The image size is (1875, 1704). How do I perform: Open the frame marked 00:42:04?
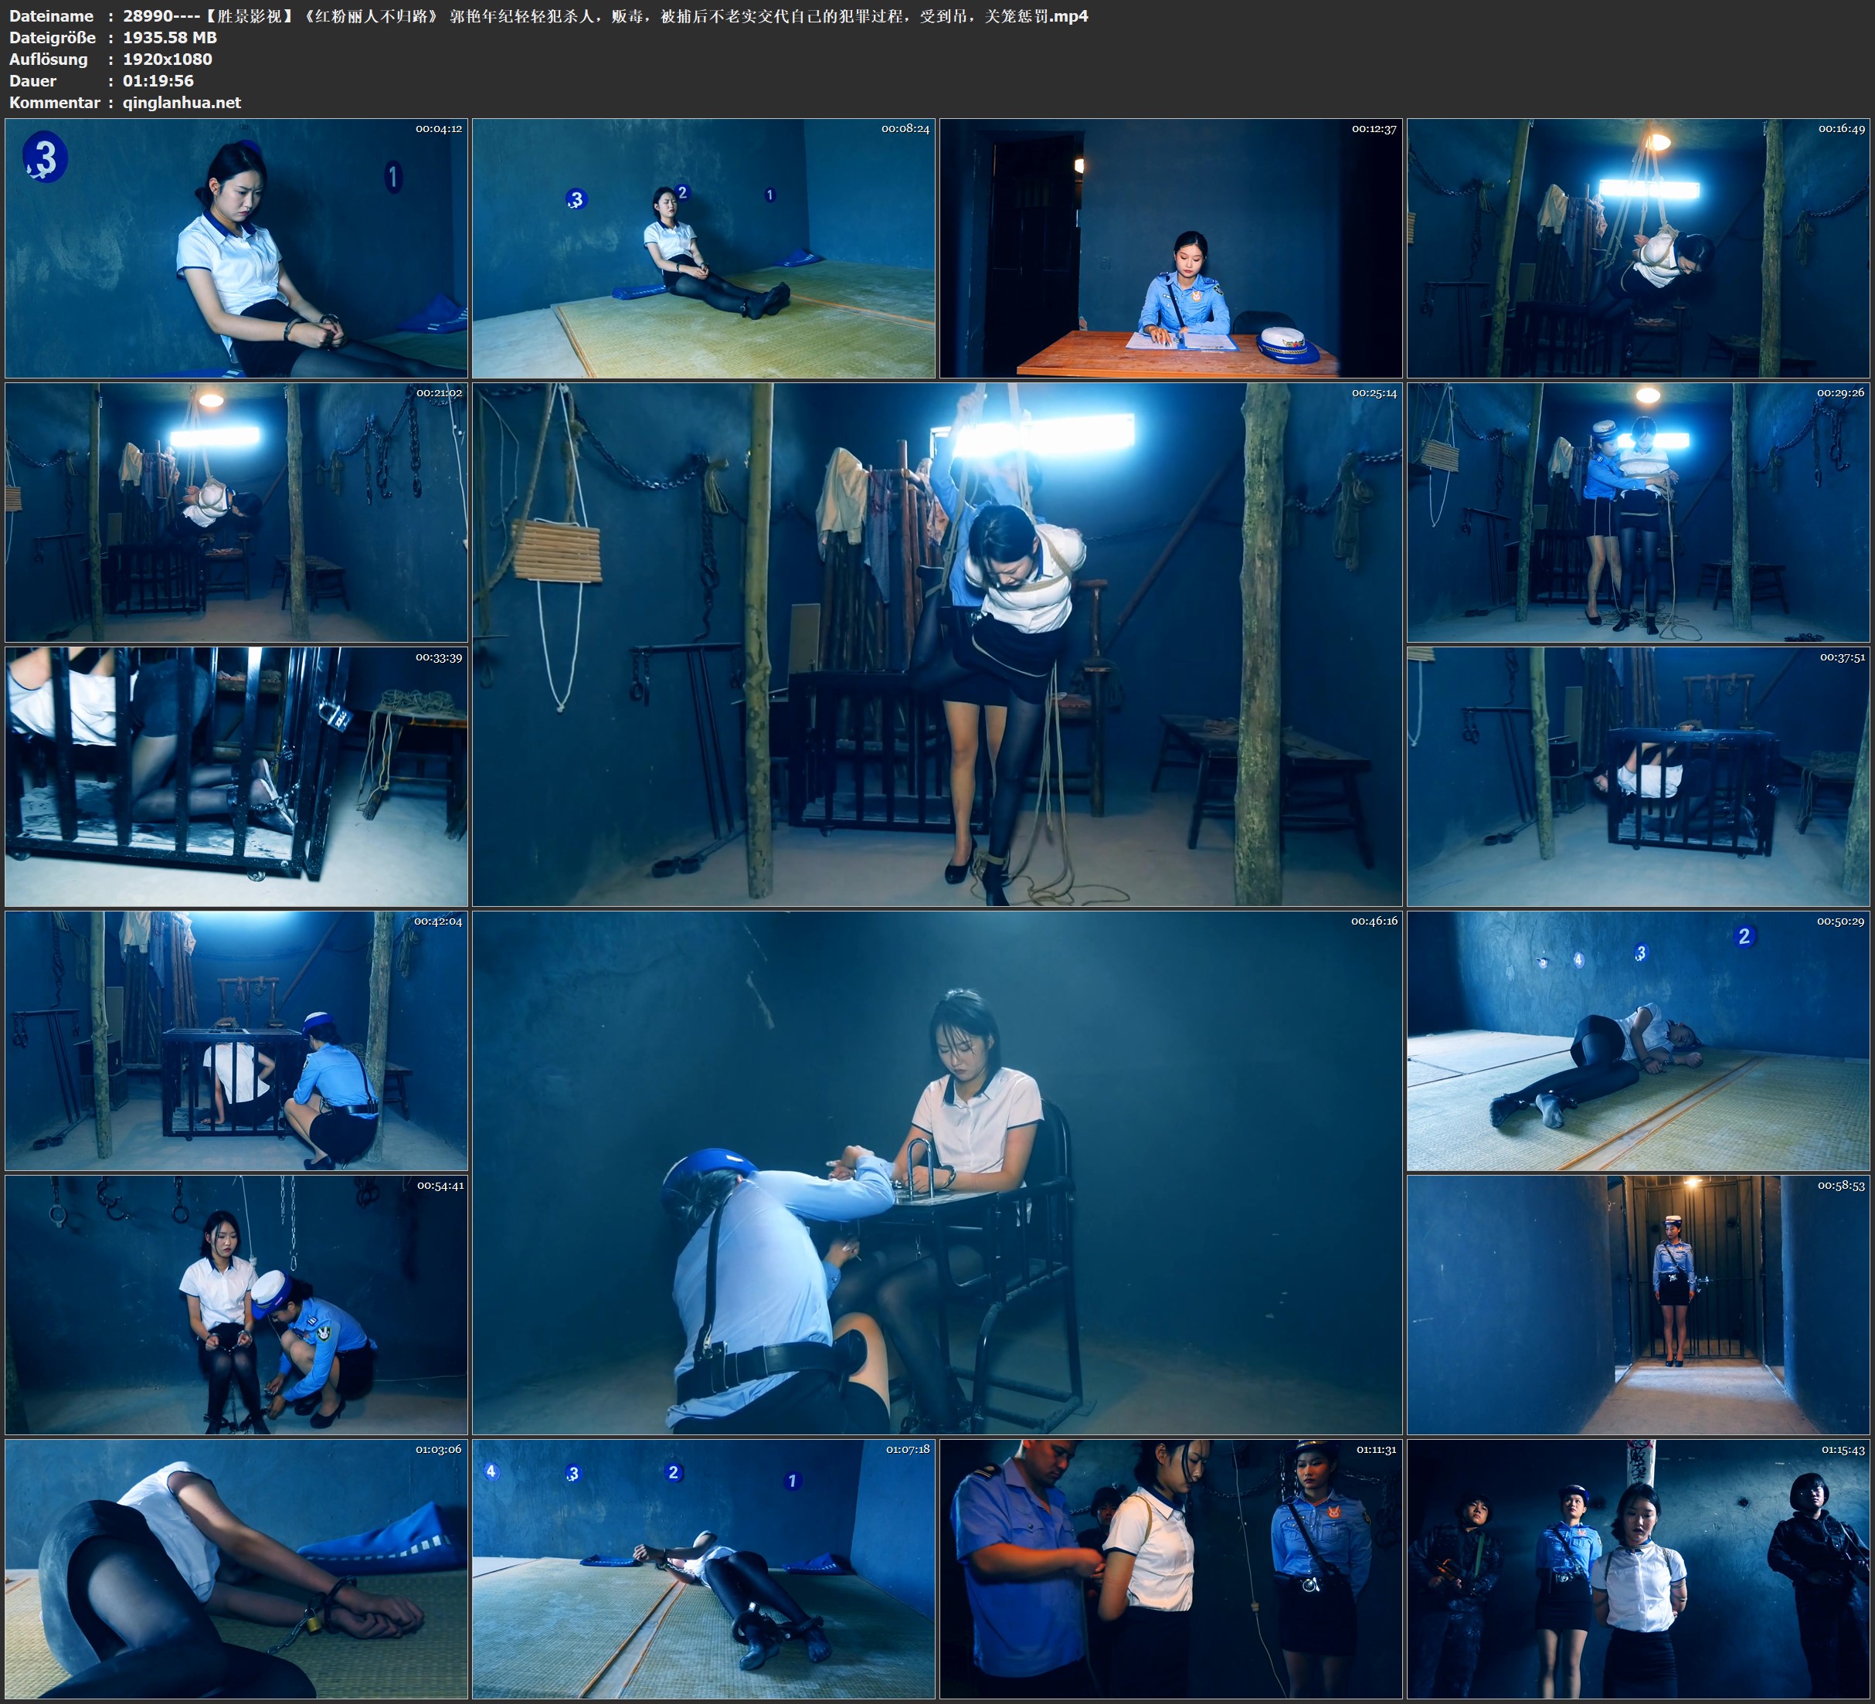click(236, 1040)
